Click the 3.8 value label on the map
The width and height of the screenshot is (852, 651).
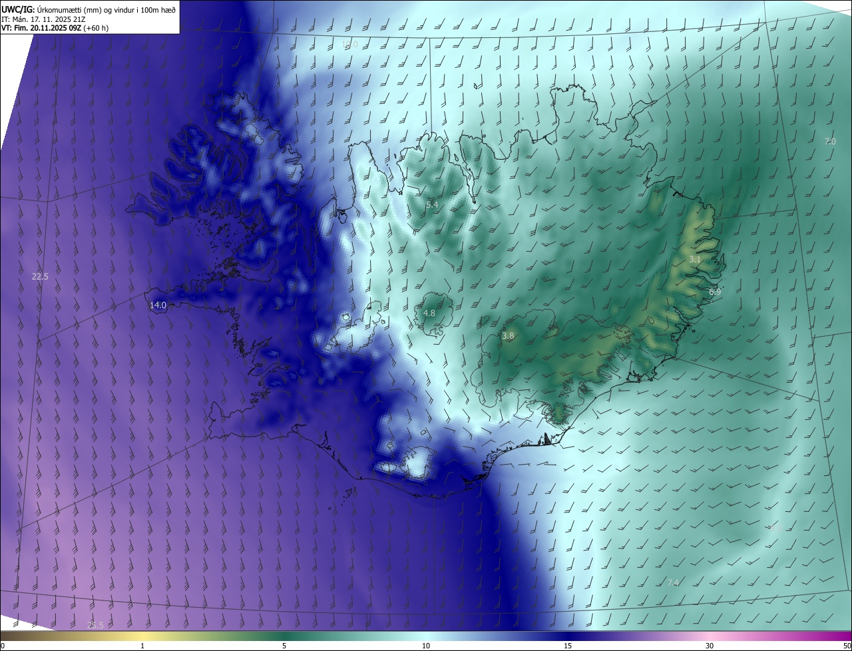(508, 336)
